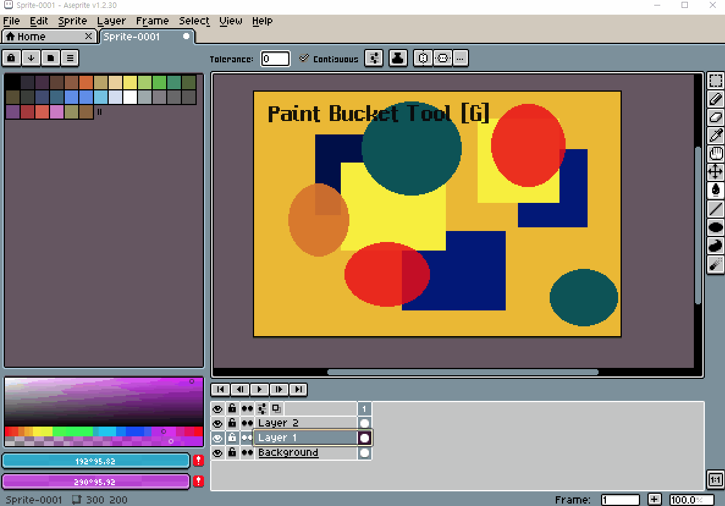Hide Layer 1 with its eye icon
Viewport: 725px width, 506px height.
pyautogui.click(x=217, y=438)
